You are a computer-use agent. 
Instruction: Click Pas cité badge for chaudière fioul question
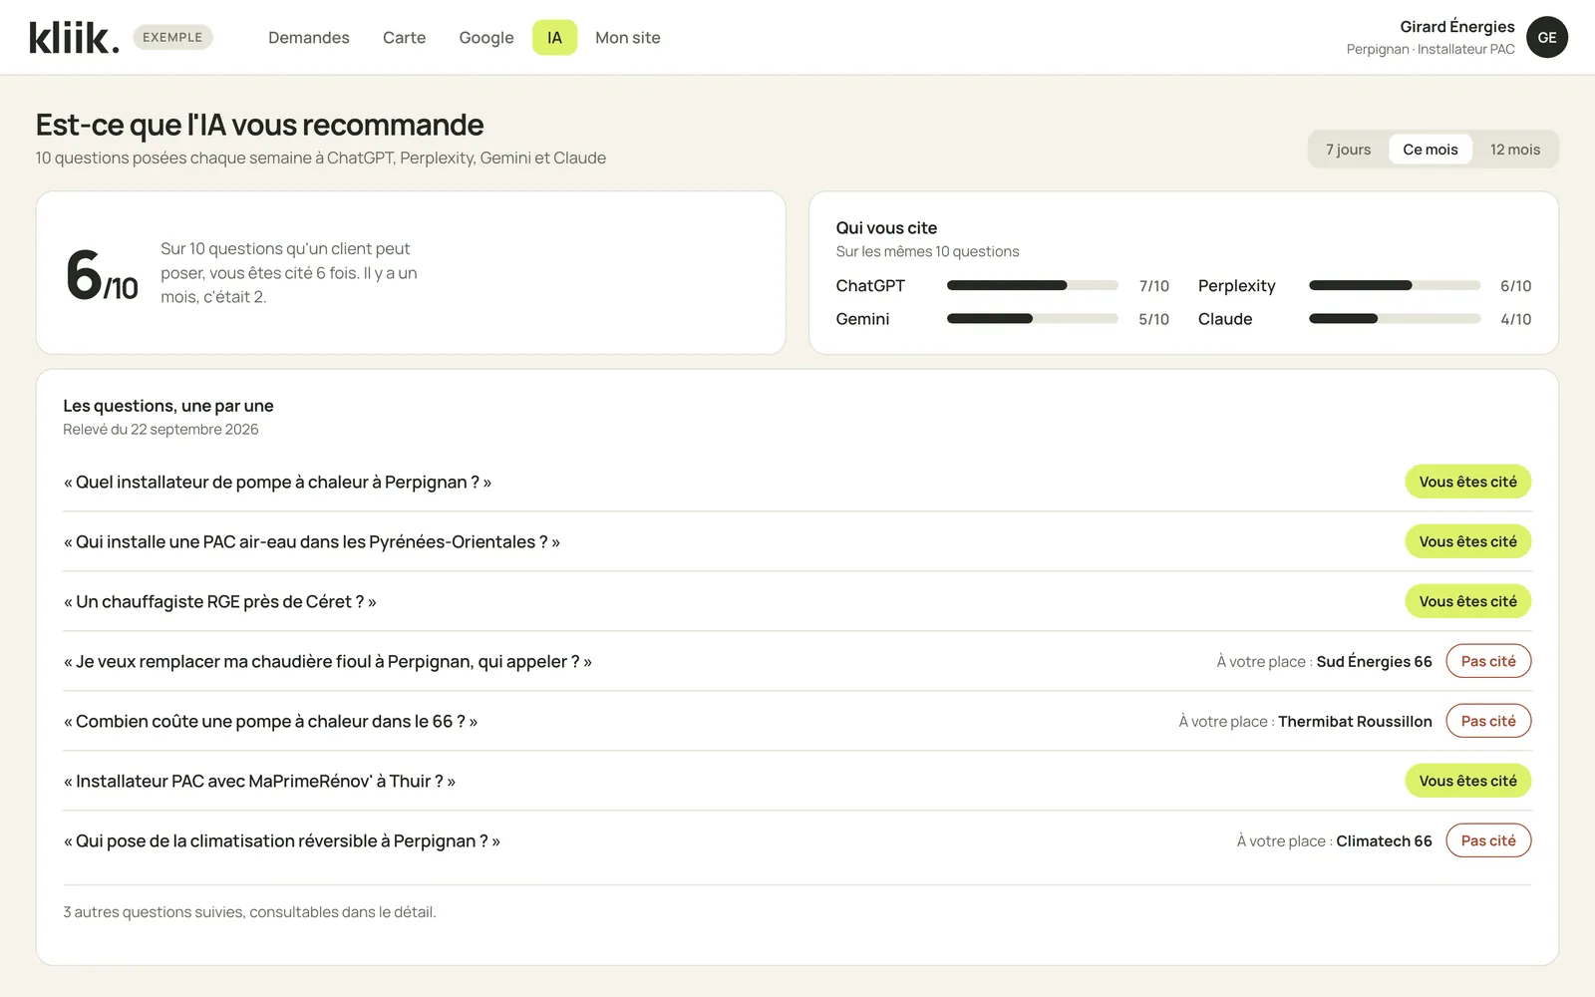point(1488,661)
